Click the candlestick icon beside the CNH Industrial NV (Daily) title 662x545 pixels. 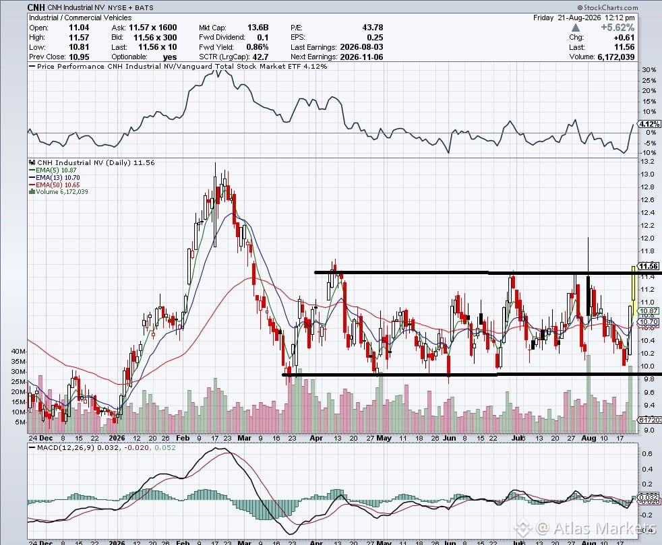[32, 163]
